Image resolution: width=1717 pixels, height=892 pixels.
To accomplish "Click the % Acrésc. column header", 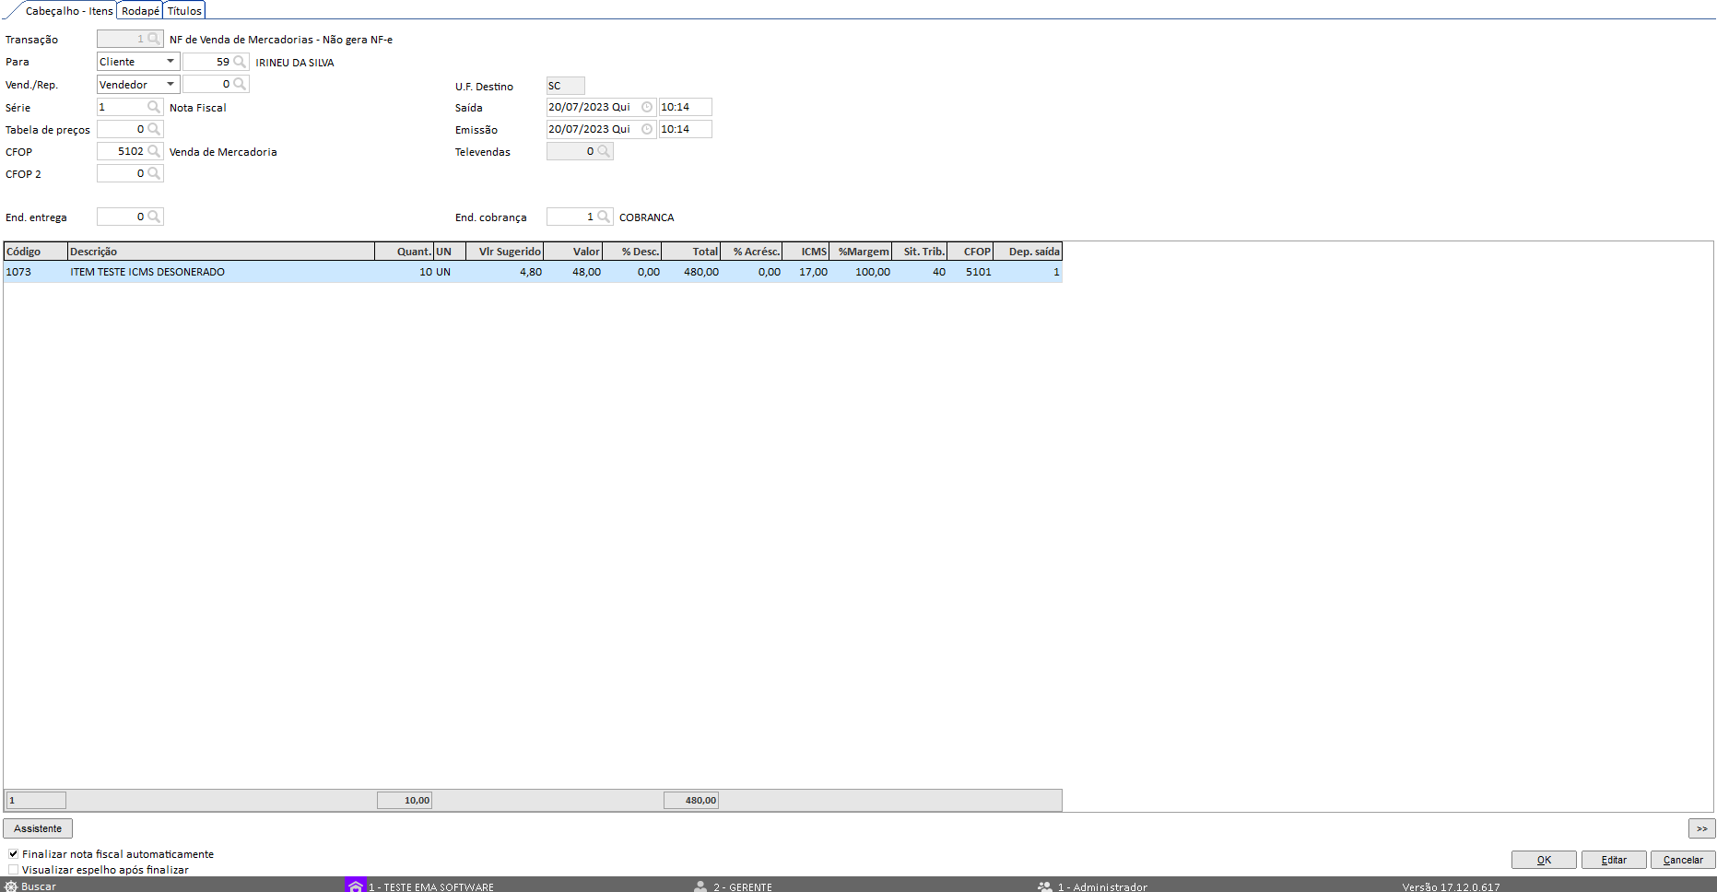I will click(x=752, y=252).
